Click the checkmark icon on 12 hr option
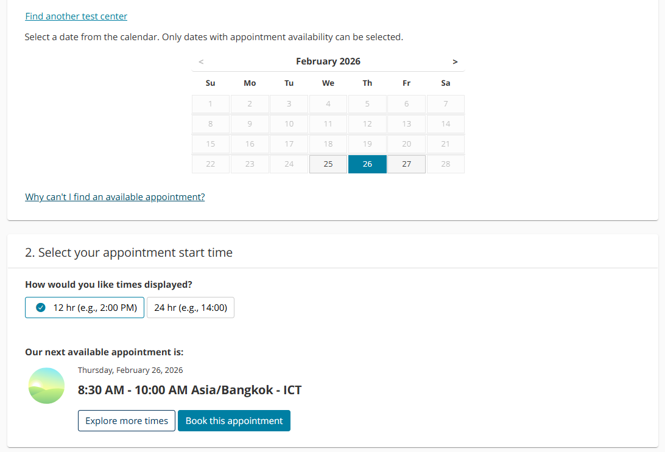 (x=41, y=308)
